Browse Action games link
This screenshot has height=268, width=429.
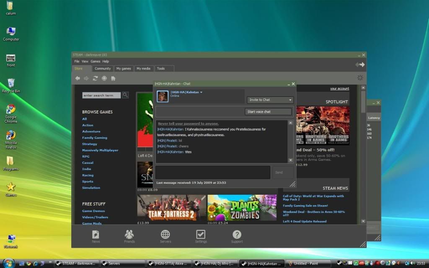pos(88,125)
